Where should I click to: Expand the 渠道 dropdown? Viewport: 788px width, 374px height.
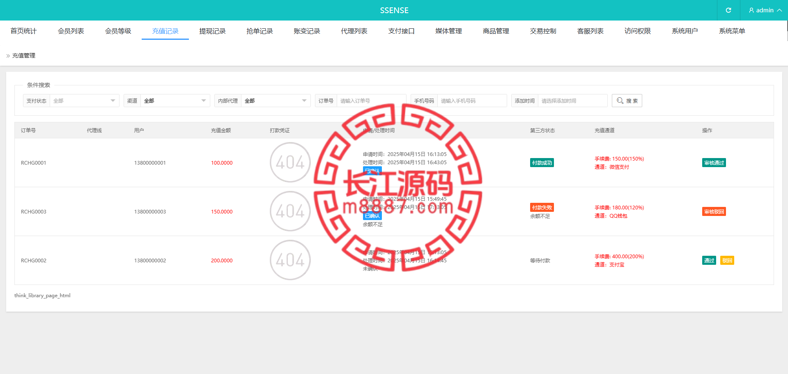coord(175,101)
